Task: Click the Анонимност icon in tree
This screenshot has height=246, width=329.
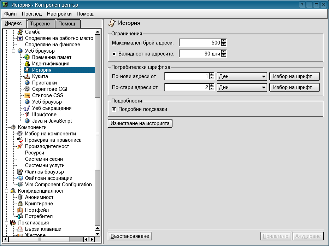Action: (x=20, y=197)
